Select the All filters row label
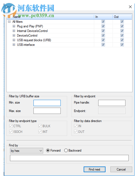136x176 pixels. point(18,21)
